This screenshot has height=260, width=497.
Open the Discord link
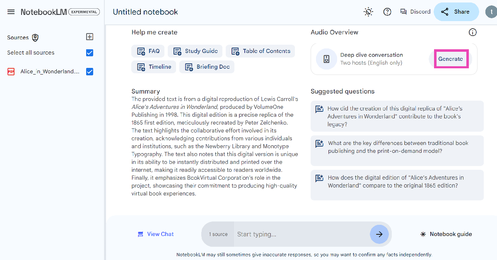click(415, 12)
